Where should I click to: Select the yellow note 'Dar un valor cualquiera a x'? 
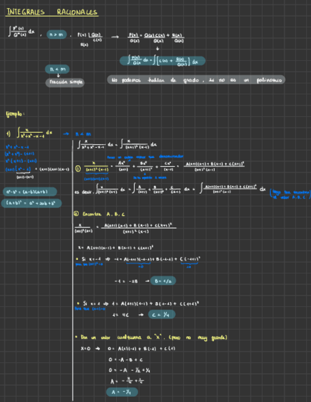pos(153,338)
